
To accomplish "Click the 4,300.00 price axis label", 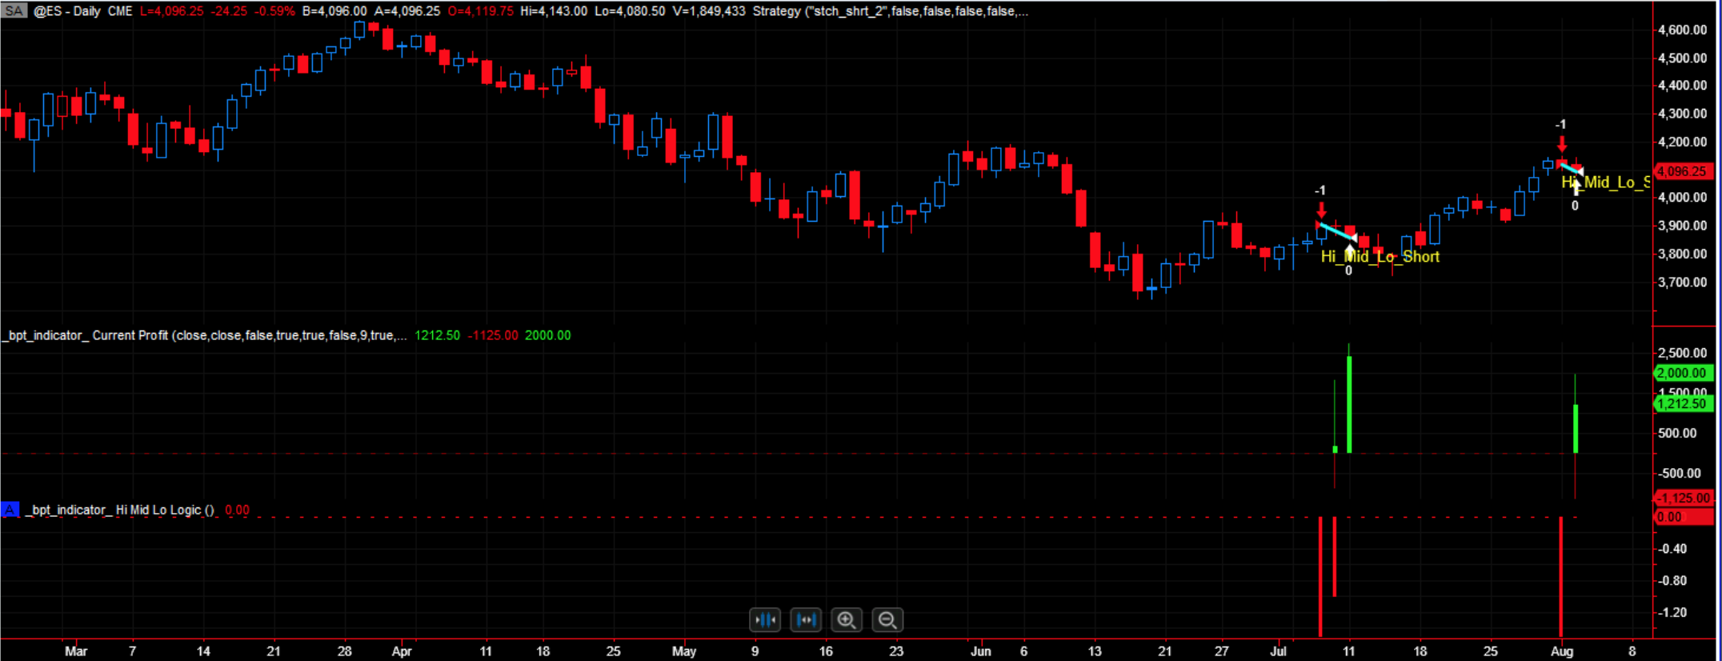I will [x=1684, y=114].
